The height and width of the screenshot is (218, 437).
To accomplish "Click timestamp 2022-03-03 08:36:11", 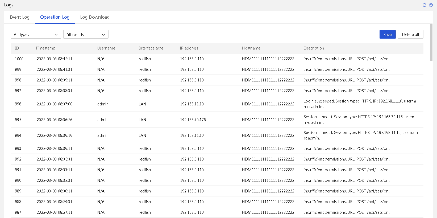I will pyautogui.click(x=55, y=149).
